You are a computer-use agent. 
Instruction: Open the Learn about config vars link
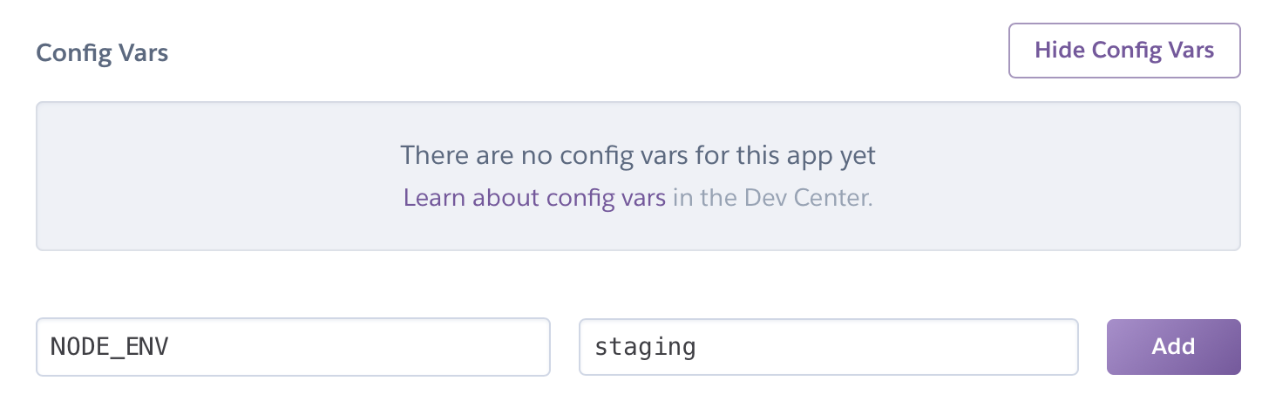[534, 198]
